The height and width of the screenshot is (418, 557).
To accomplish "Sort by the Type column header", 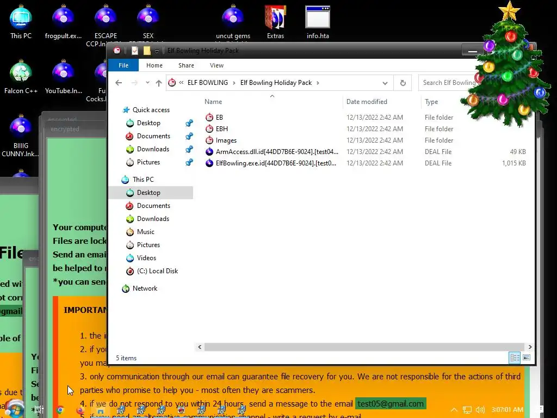I will pyautogui.click(x=431, y=102).
